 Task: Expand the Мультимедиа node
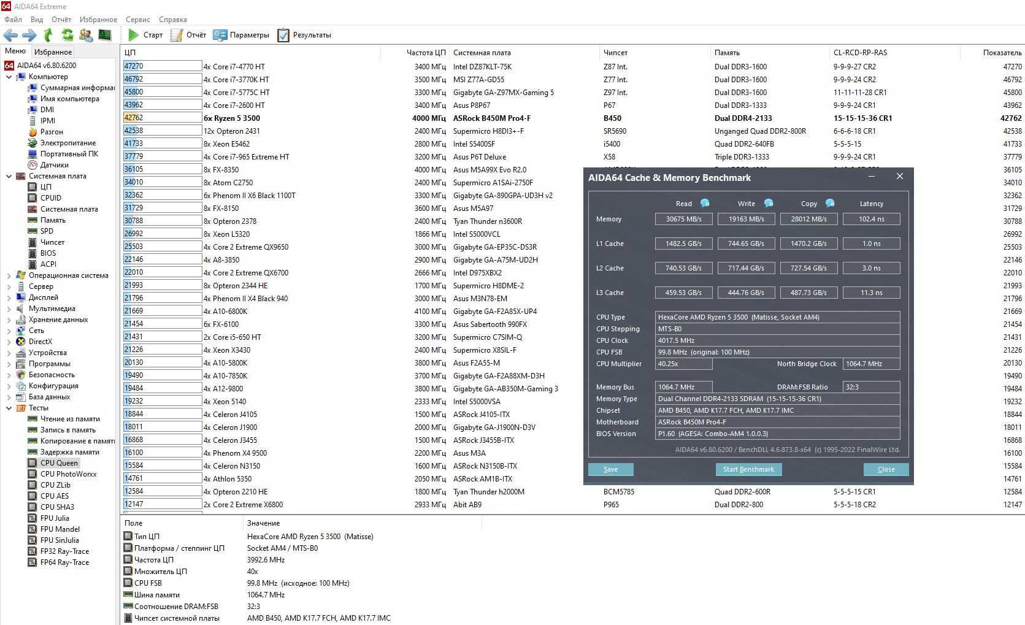9,309
